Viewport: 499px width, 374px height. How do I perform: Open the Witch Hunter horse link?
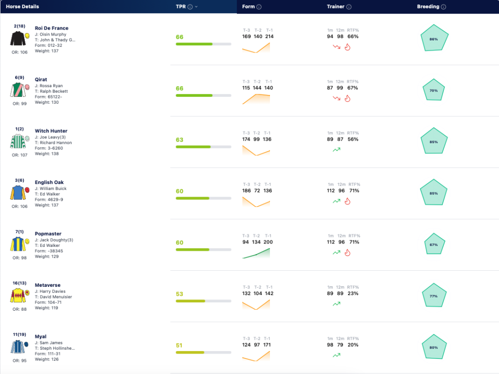pyautogui.click(x=51, y=131)
